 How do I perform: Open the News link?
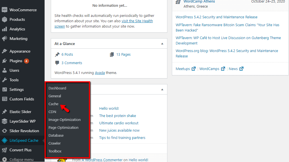pos(233,69)
